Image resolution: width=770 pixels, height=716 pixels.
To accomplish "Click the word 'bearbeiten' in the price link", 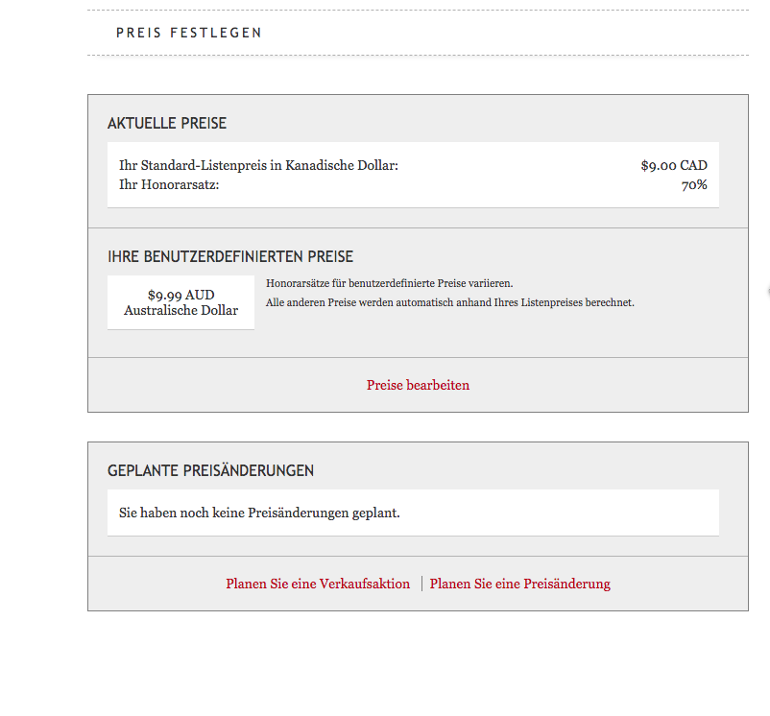I will (x=438, y=385).
